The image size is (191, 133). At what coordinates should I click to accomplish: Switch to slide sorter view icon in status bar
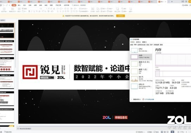click(165, 132)
